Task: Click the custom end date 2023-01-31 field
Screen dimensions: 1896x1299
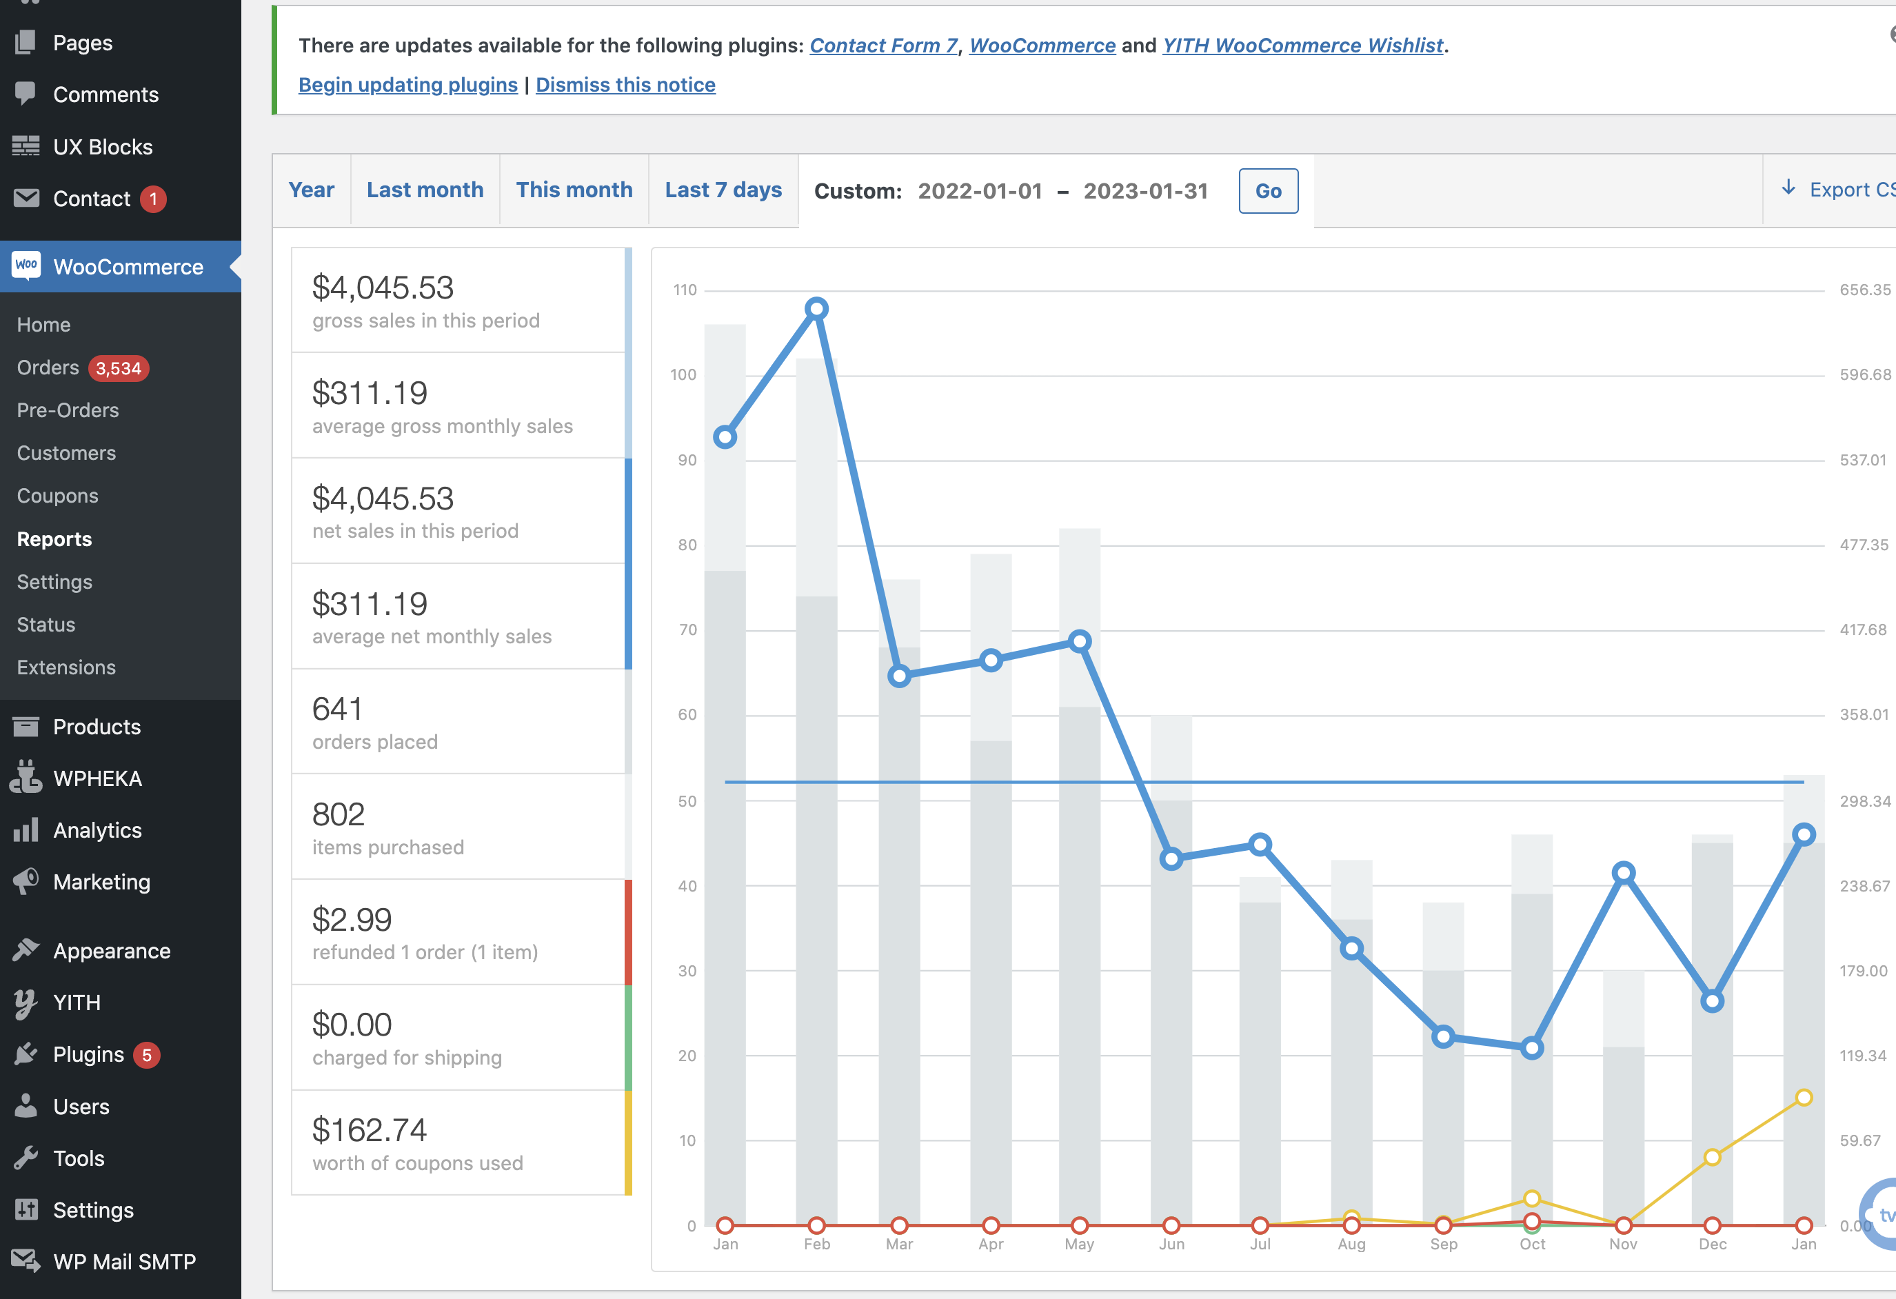Action: point(1145,191)
